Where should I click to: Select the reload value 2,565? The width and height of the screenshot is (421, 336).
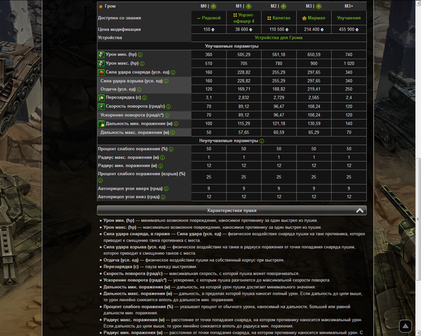point(314,98)
